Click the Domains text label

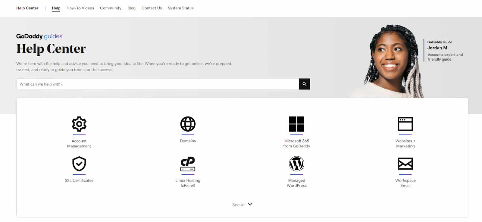click(188, 141)
